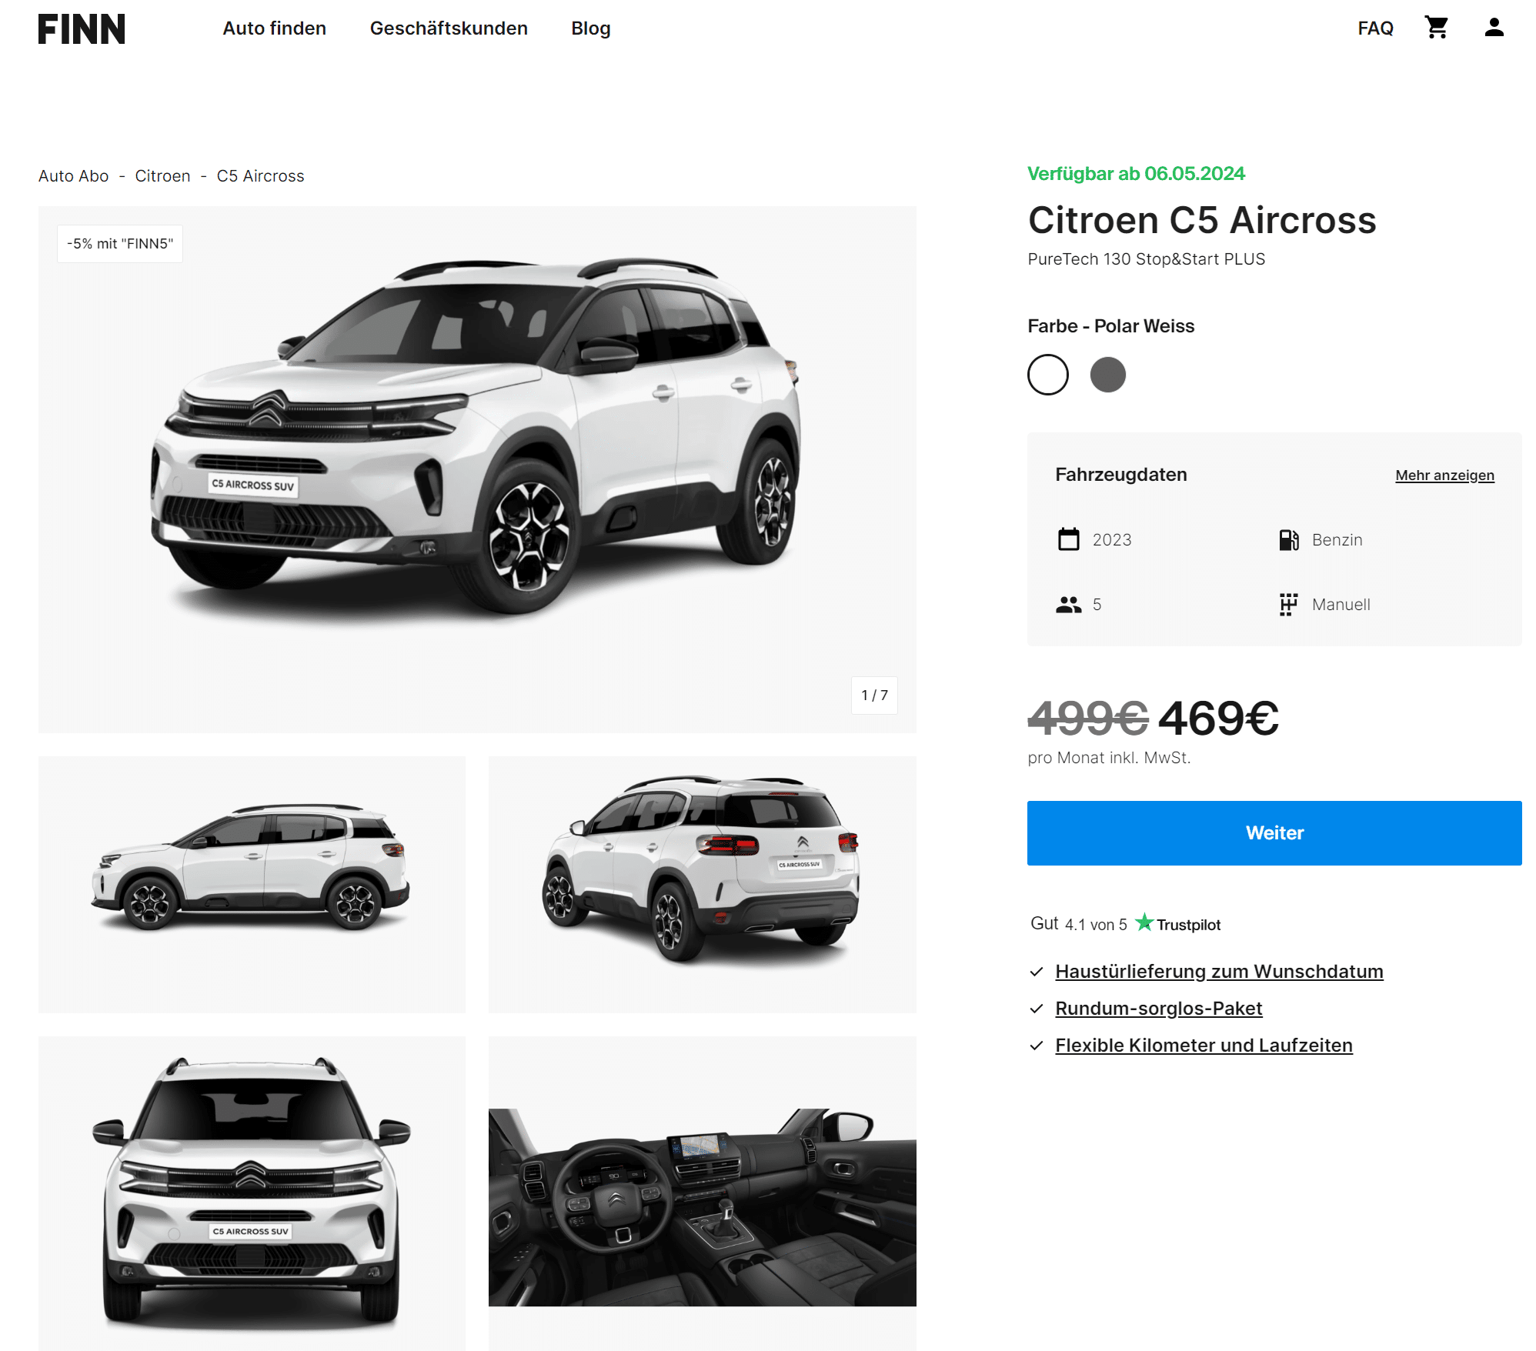This screenshot has width=1536, height=1351.
Task: Click the FINN logo
Action: (x=82, y=29)
